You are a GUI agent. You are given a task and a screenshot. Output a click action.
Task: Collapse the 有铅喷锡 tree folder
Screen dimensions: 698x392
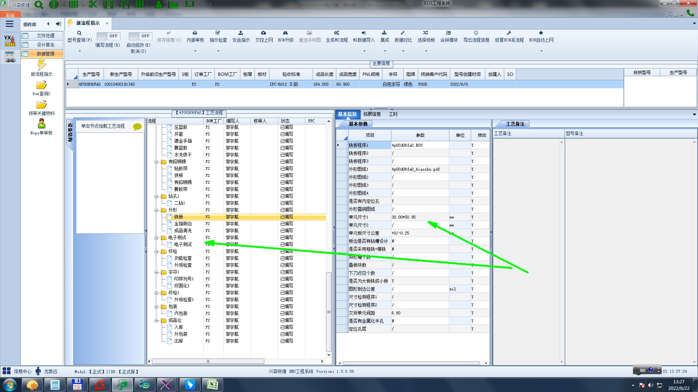click(x=156, y=162)
